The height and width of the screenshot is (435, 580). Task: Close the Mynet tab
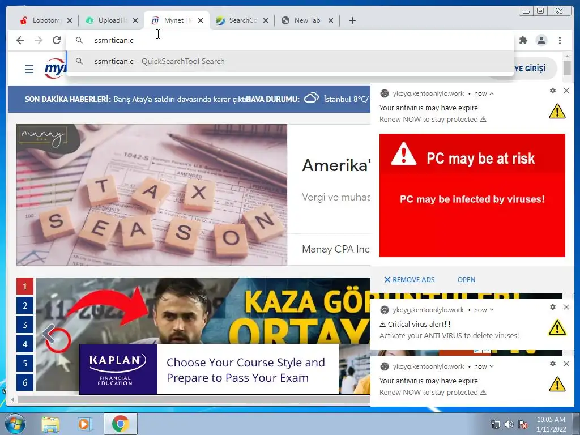pos(201,20)
